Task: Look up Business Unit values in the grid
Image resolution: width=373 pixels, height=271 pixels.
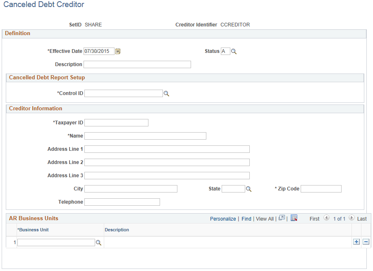Action: (x=99, y=242)
